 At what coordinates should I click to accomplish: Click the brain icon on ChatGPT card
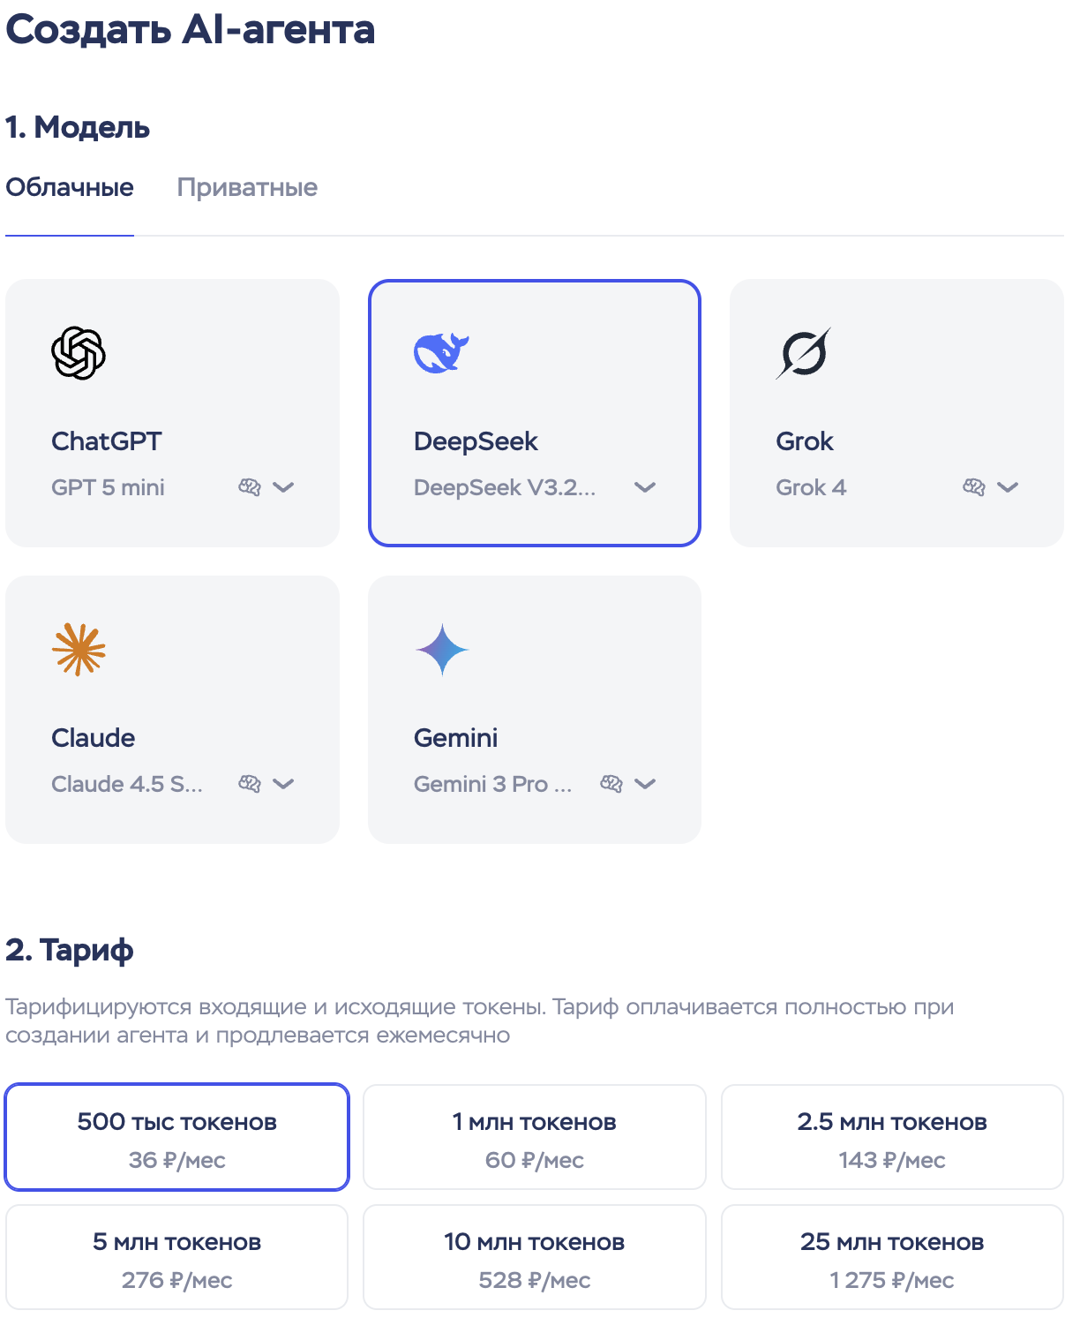tap(250, 487)
